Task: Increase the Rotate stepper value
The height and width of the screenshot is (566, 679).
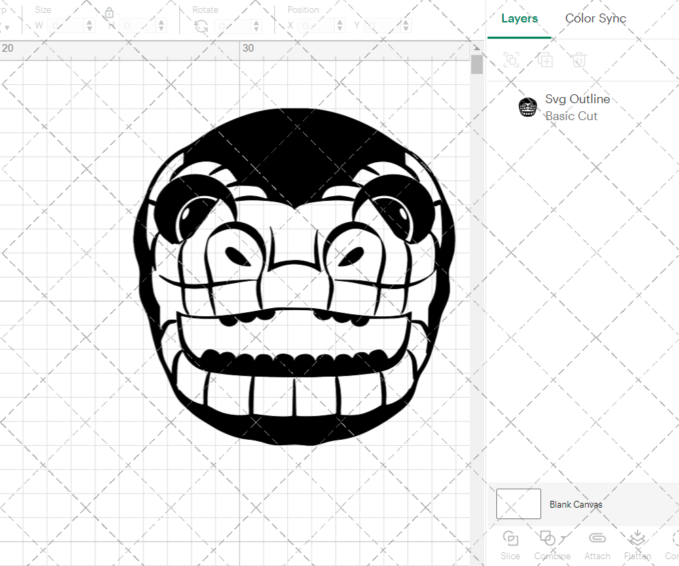Action: (x=257, y=22)
